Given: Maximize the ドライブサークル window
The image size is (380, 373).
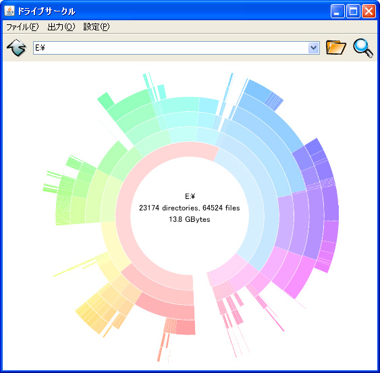Looking at the screenshot, I should 353,11.
